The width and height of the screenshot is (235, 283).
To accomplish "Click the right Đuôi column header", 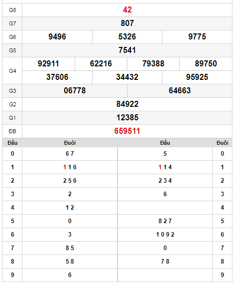I will click(x=222, y=143).
